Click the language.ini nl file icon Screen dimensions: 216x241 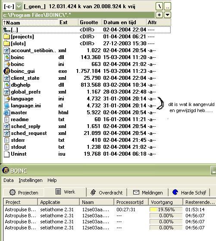click(6, 106)
